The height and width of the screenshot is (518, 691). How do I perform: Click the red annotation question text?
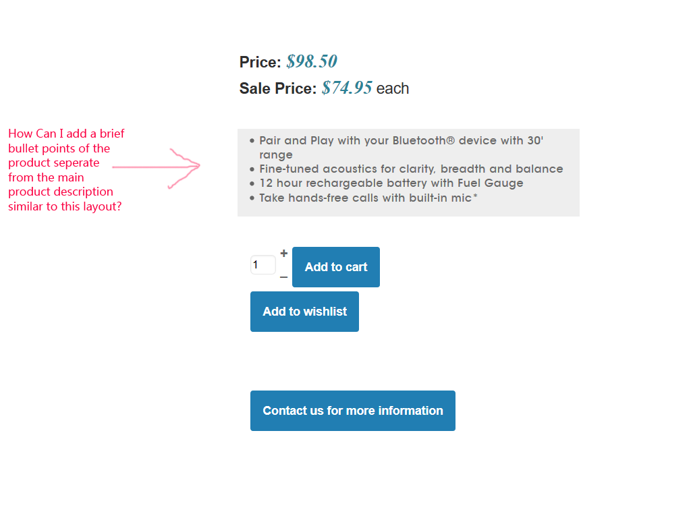(66, 170)
